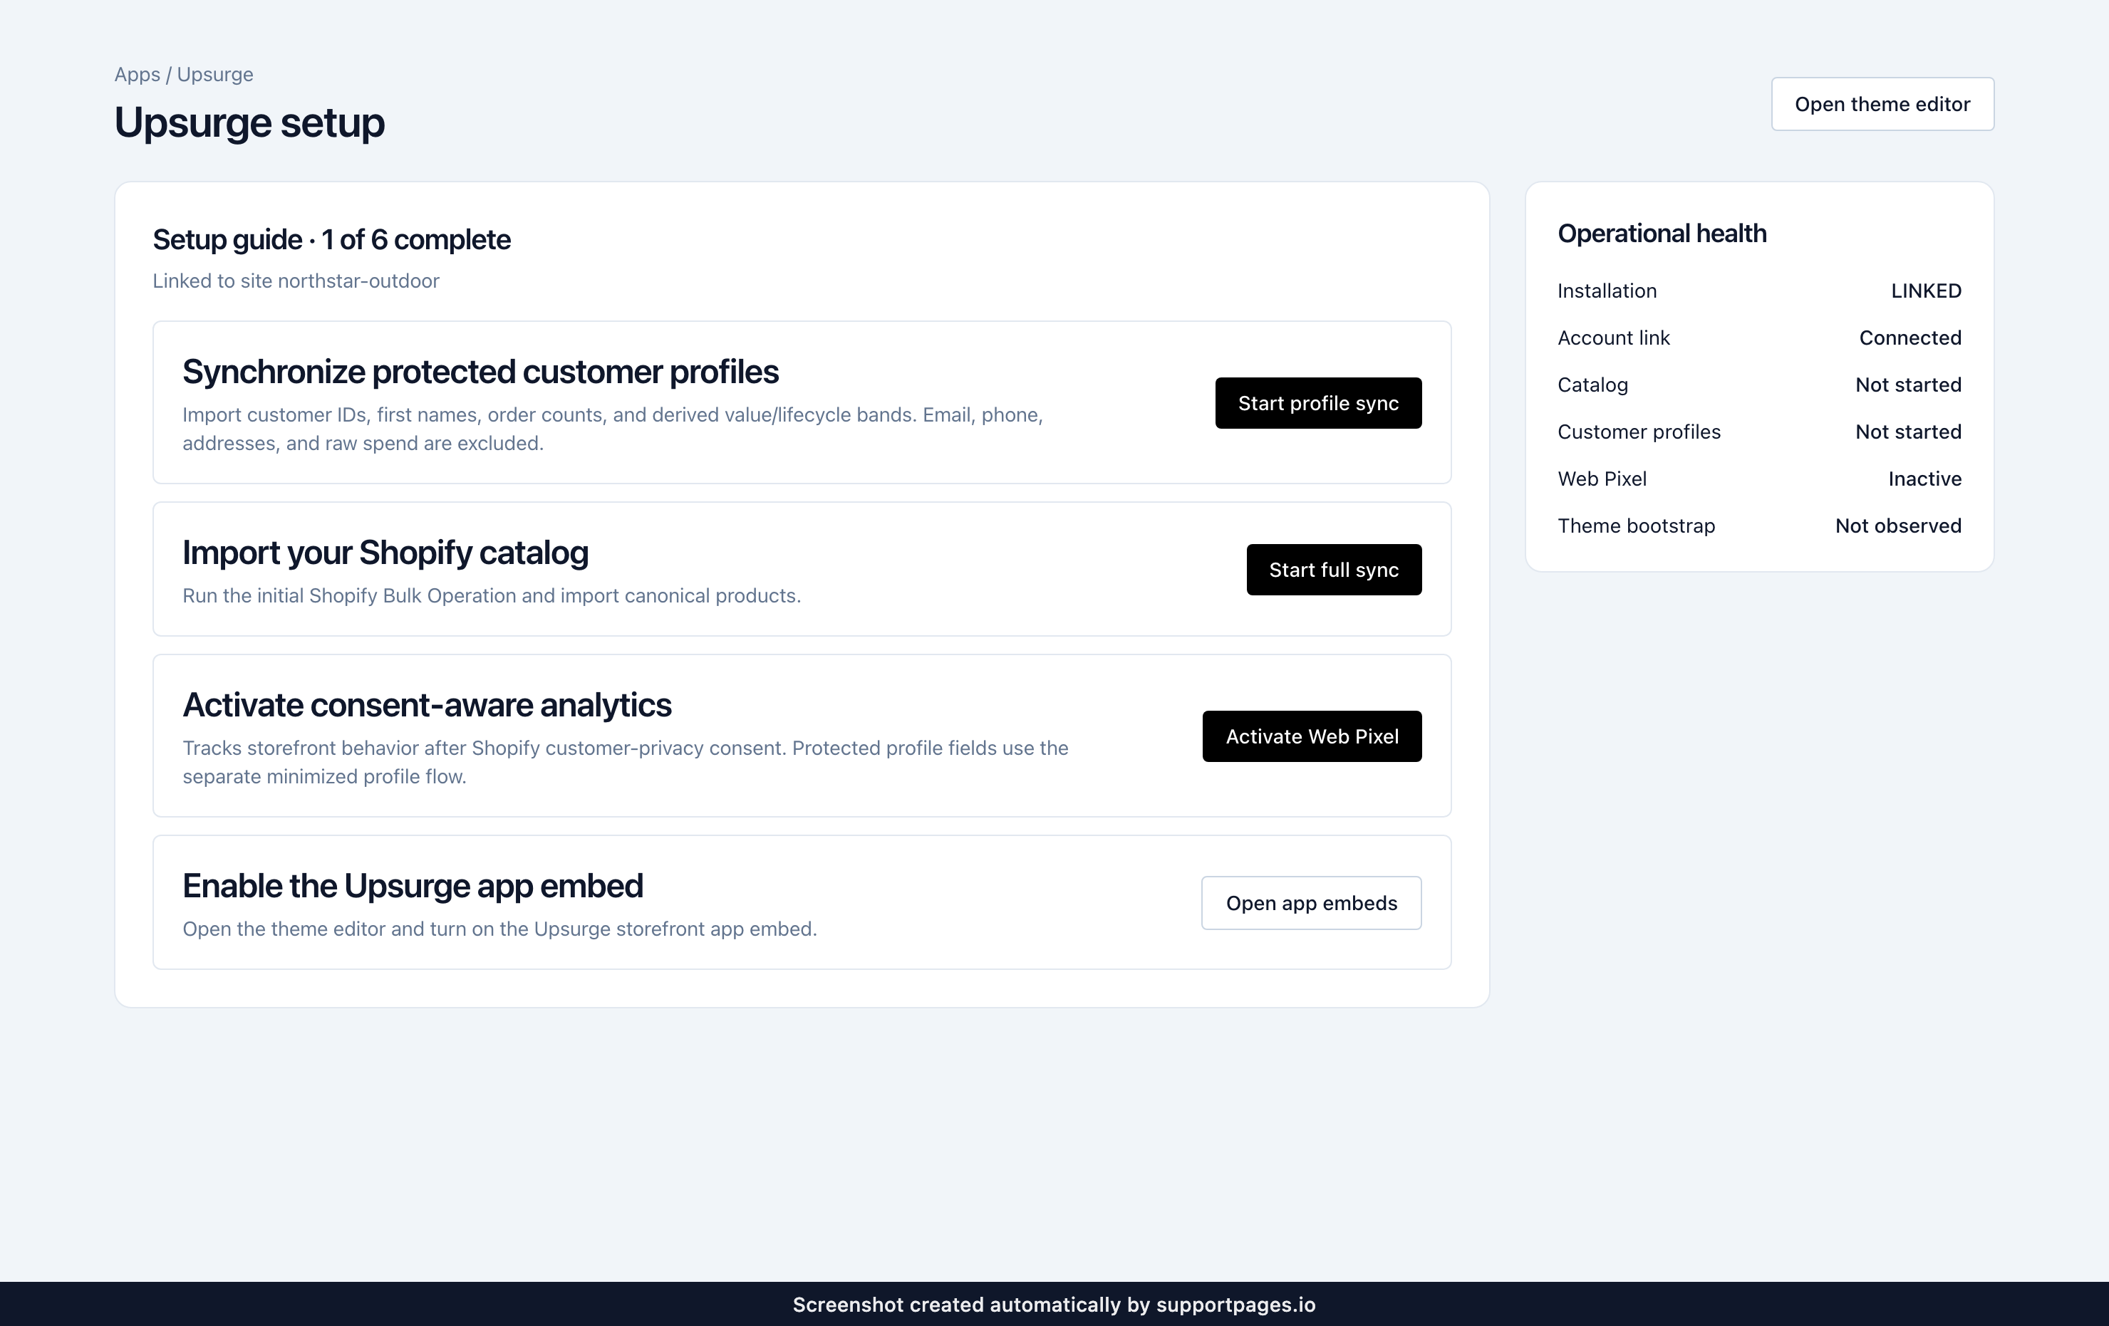
Task: Click the Operational health heading
Action: [x=1662, y=234]
